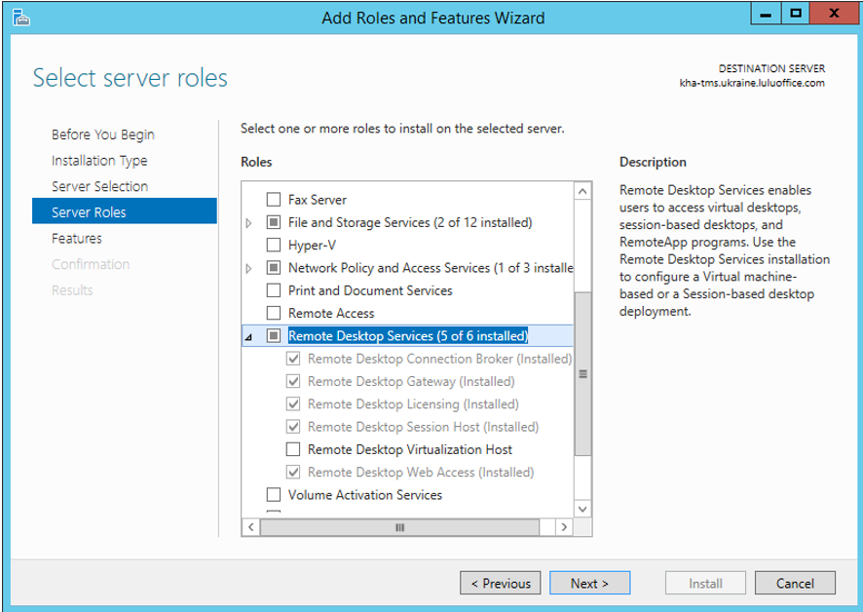The height and width of the screenshot is (612, 863).
Task: Expand Network Policy and Access Services
Action: pyautogui.click(x=249, y=268)
